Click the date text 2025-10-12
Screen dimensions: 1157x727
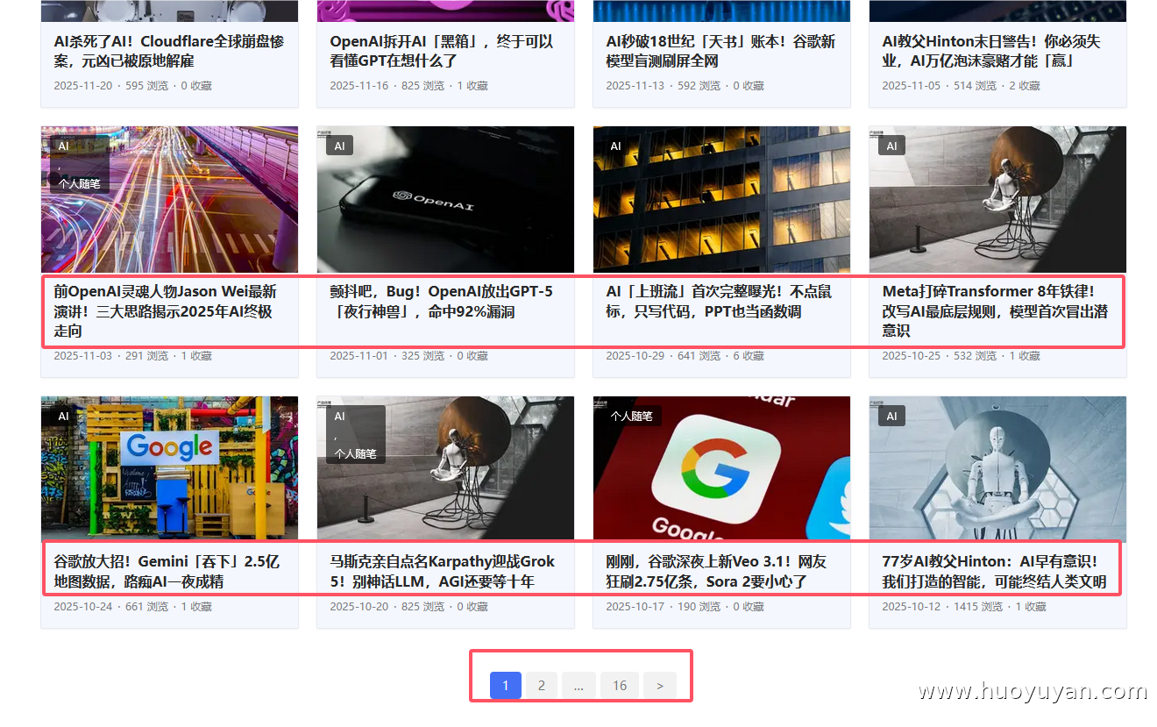[912, 607]
